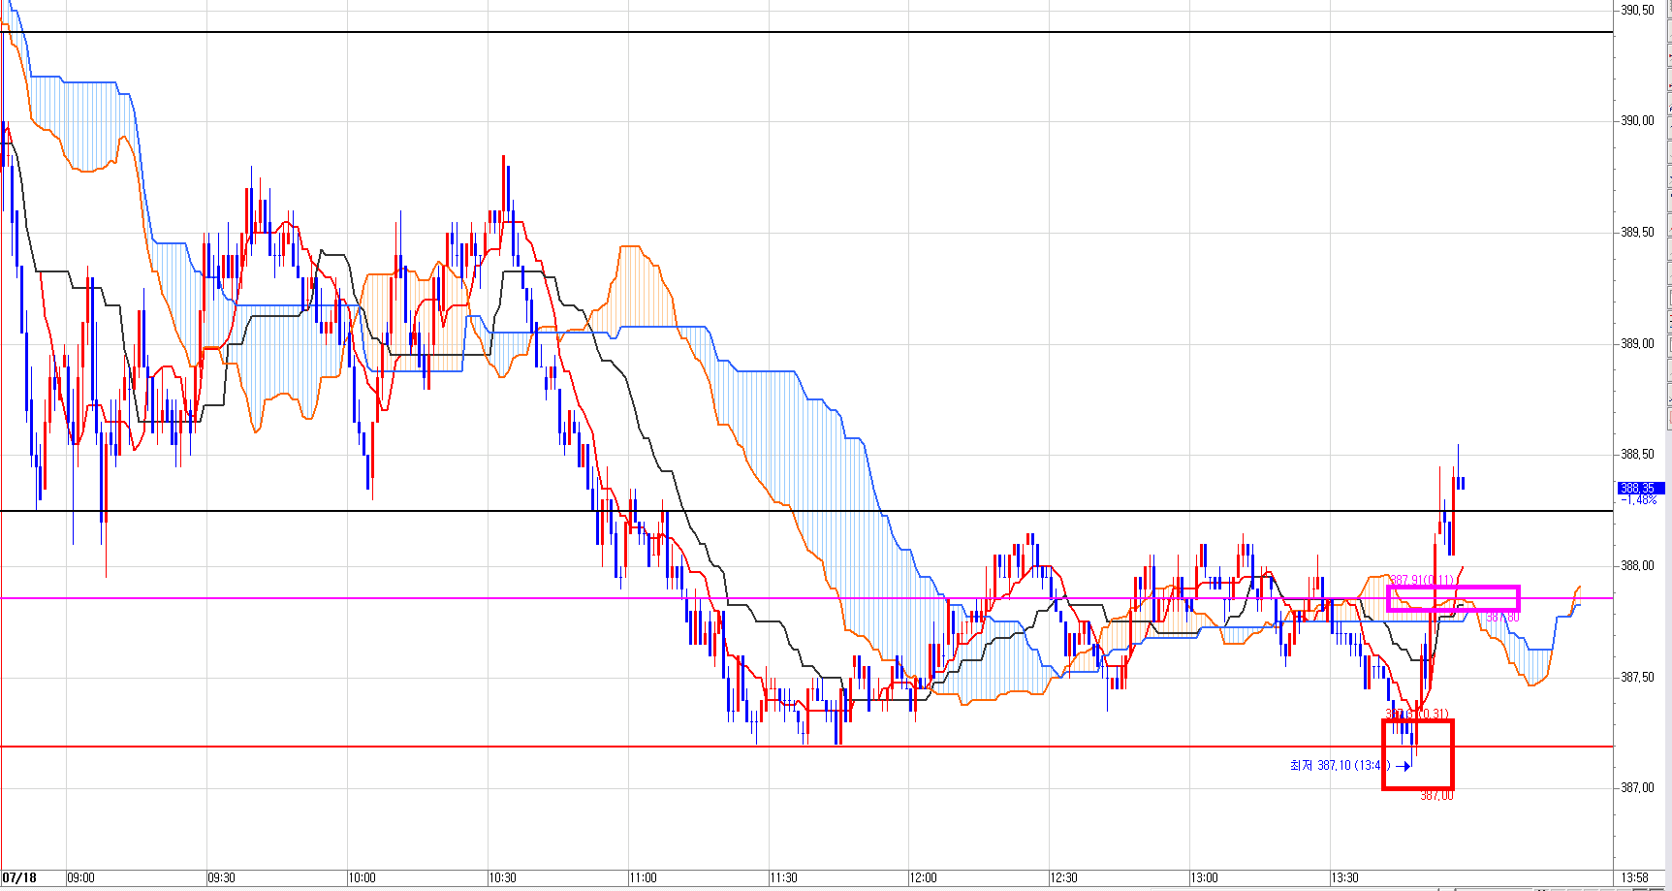Image resolution: width=1672 pixels, height=891 pixels.
Task: Click the 389,00 price axis label
Action: tap(1638, 343)
